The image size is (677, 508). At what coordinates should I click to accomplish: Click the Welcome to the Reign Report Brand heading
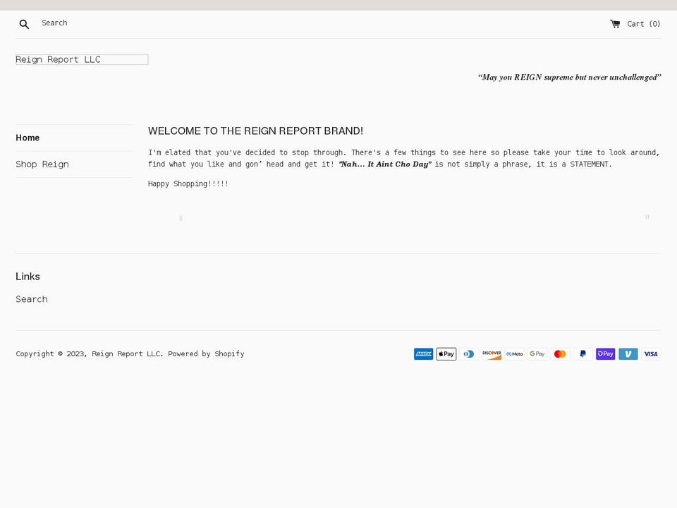255,131
